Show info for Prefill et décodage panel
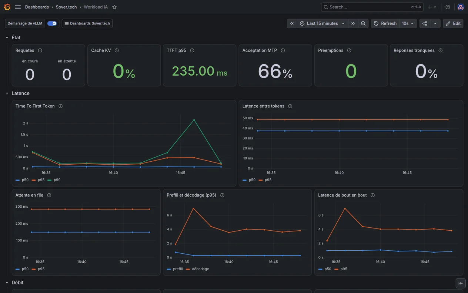 click(223, 195)
